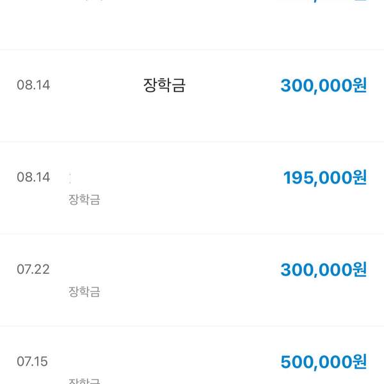Screen dimensions: 384x384
Task: Click the 08.14 date beside 195,000원
Action: pyautogui.click(x=33, y=177)
